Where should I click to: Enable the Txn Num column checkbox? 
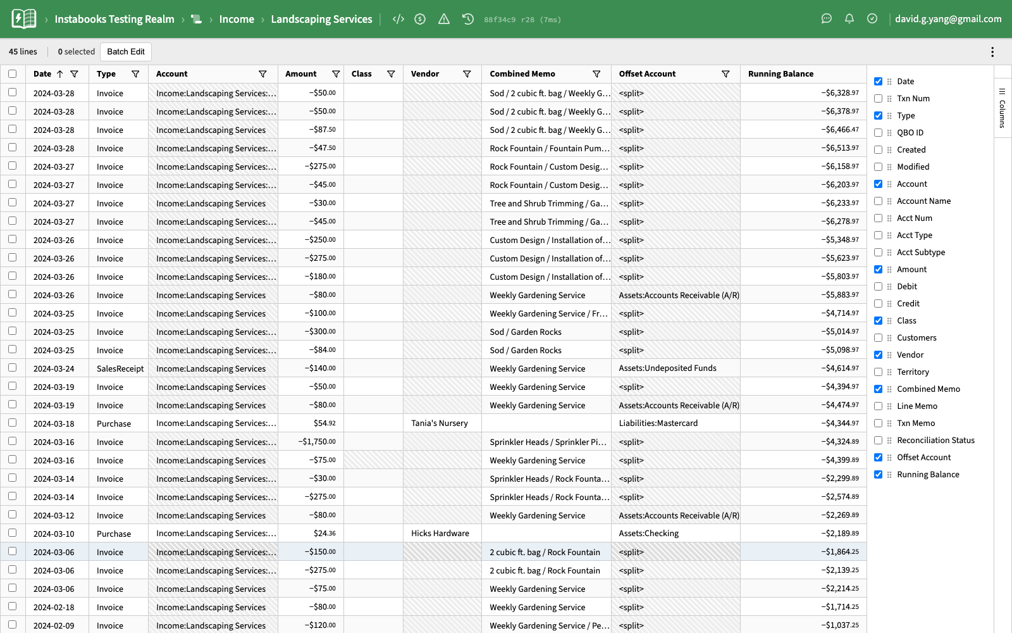[878, 99]
